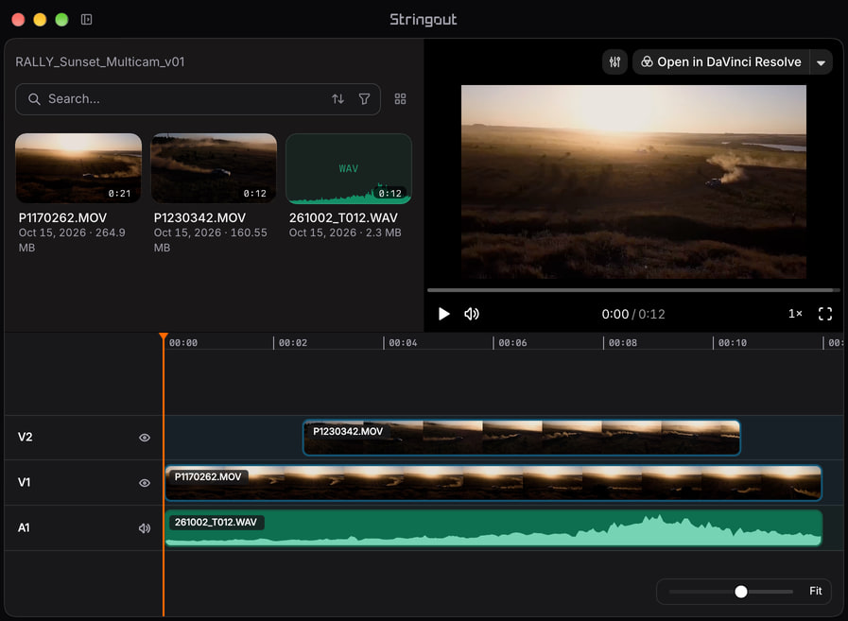Click the orange playhead marker on timeline
The image size is (848, 621).
click(164, 337)
